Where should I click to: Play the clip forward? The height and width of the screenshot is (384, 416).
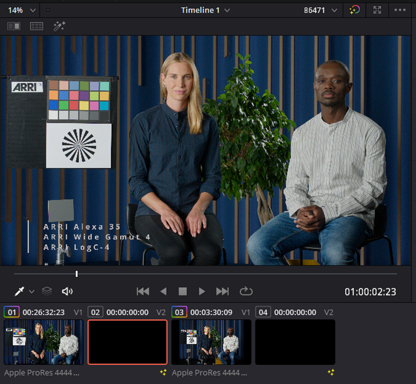pos(202,291)
